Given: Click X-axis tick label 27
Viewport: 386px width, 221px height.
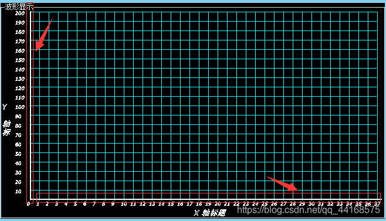Looking at the screenshot, I should pos(283,204).
